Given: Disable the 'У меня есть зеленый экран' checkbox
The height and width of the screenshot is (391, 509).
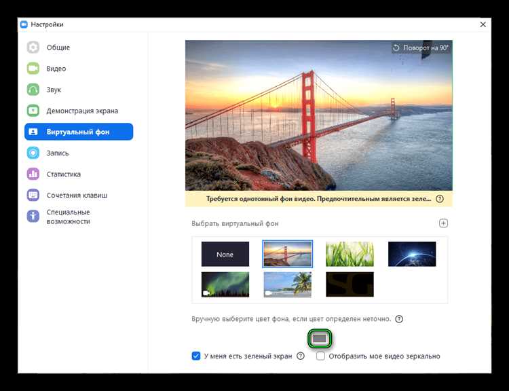Looking at the screenshot, I should [x=196, y=356].
